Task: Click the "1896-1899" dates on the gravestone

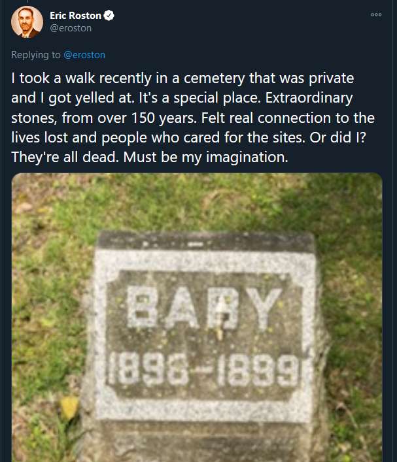Action: tap(203, 371)
